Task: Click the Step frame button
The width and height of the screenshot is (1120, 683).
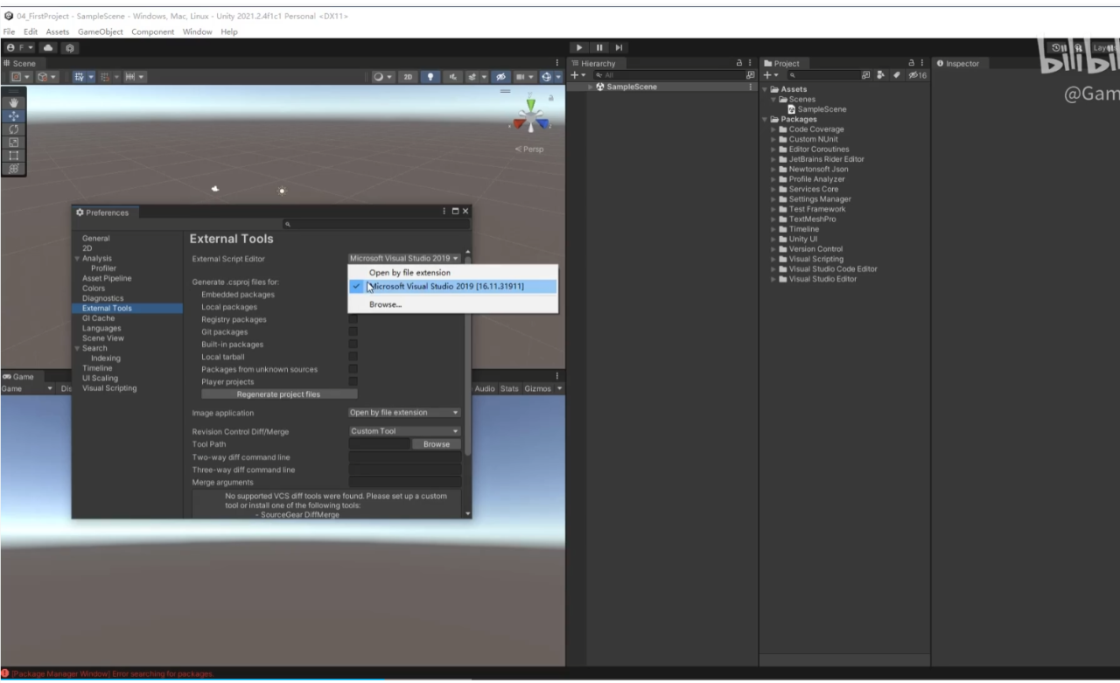Action: (x=619, y=47)
